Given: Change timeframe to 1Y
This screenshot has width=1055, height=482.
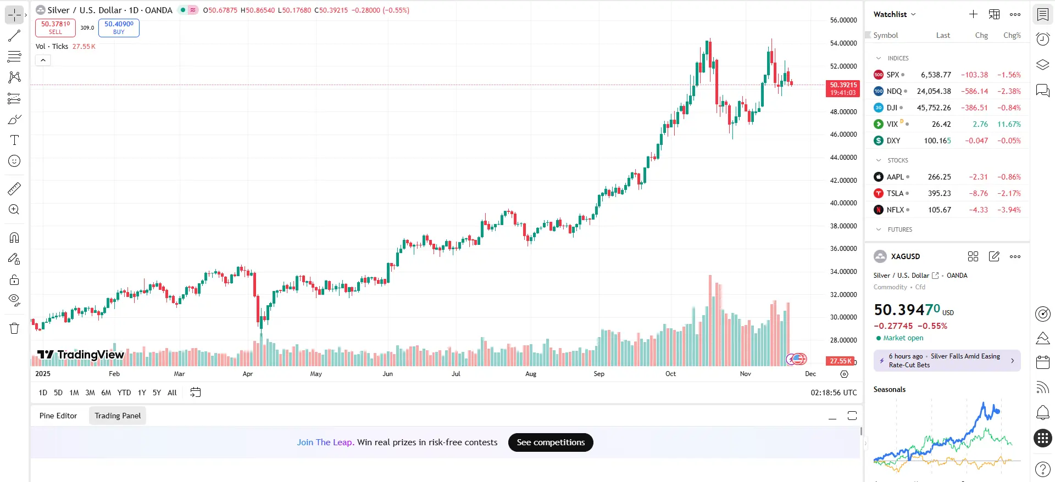Looking at the screenshot, I should [x=141, y=393].
